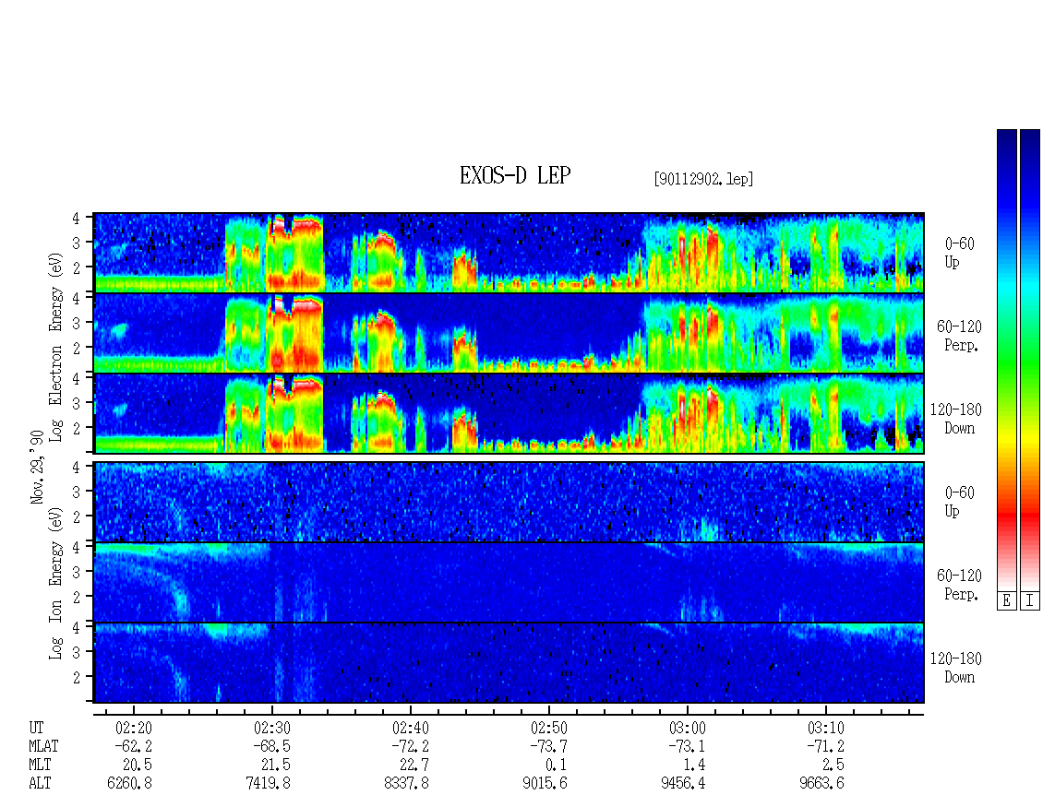Click the ALT value 6260.8
Viewport: 1043px width, 807px height.
(x=130, y=784)
